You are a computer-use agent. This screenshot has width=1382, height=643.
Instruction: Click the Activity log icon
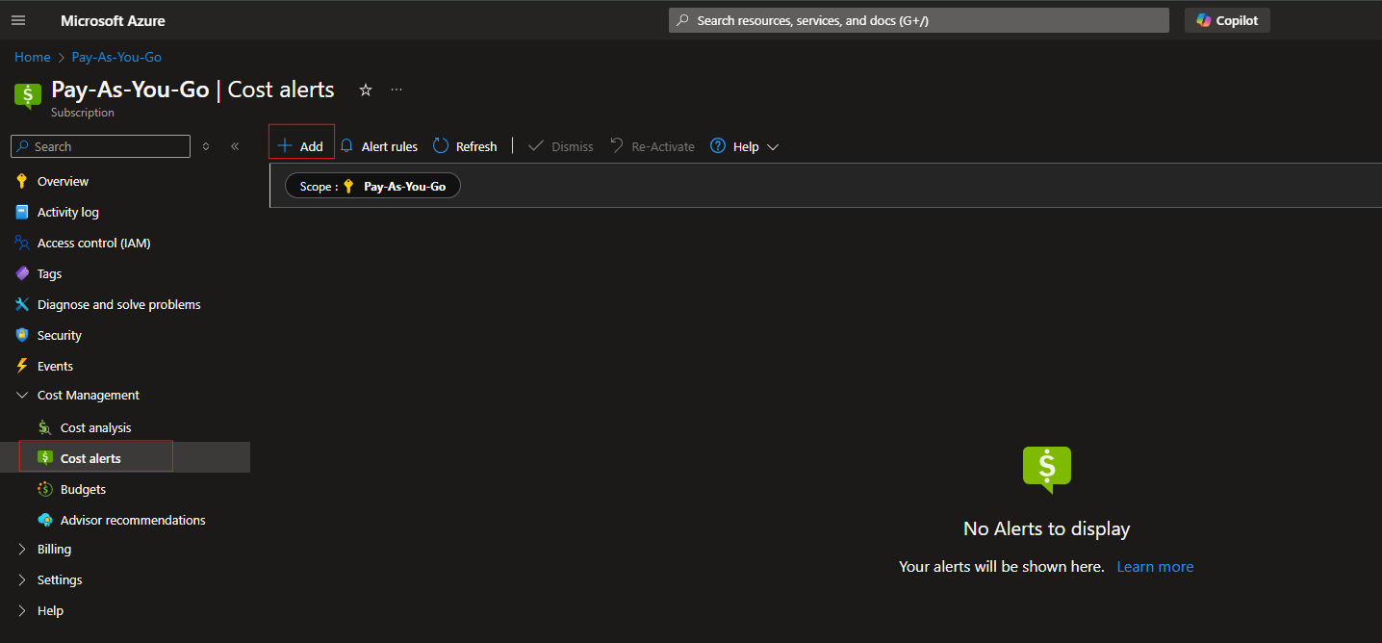pyautogui.click(x=22, y=212)
